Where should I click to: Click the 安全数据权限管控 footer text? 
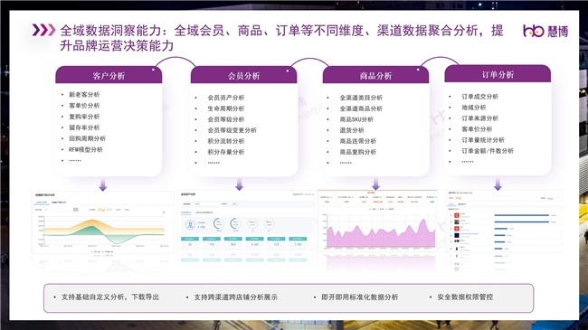pos(465,297)
